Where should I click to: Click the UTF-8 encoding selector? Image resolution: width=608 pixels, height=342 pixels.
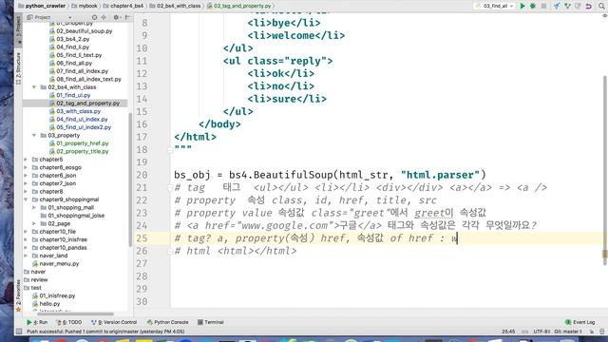point(541,332)
